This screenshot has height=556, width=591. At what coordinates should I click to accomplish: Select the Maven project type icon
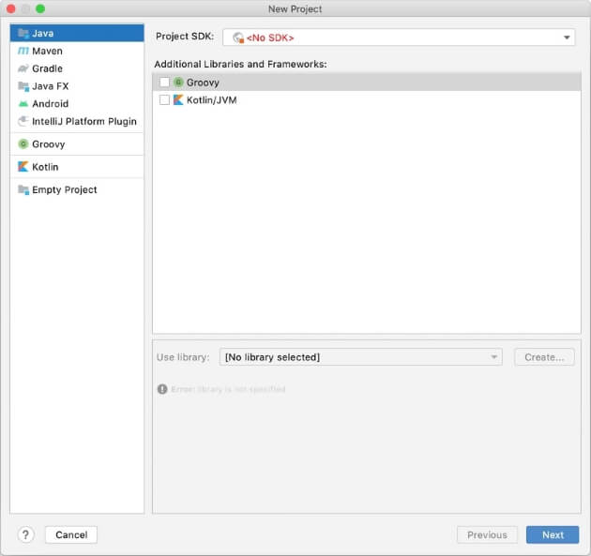coord(23,51)
